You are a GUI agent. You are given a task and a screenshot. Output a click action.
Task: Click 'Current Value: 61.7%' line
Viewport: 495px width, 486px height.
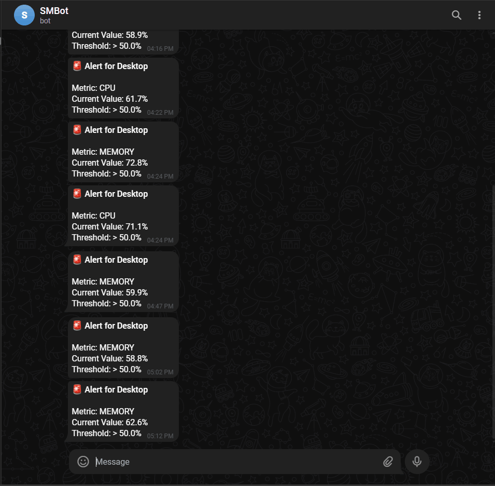109,99
